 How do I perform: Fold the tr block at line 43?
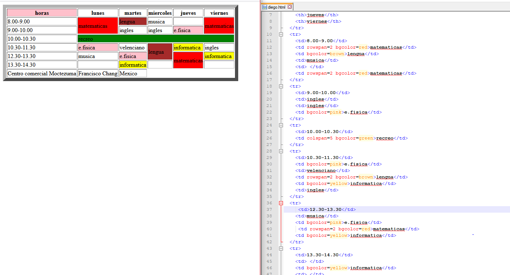281,248
